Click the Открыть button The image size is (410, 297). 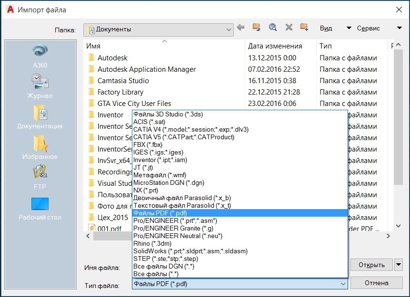[x=371, y=265]
